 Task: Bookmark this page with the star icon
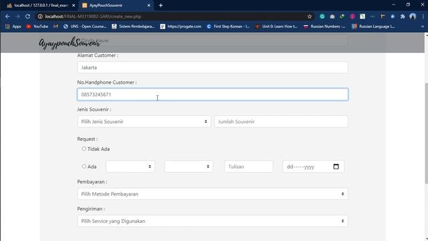(x=310, y=17)
